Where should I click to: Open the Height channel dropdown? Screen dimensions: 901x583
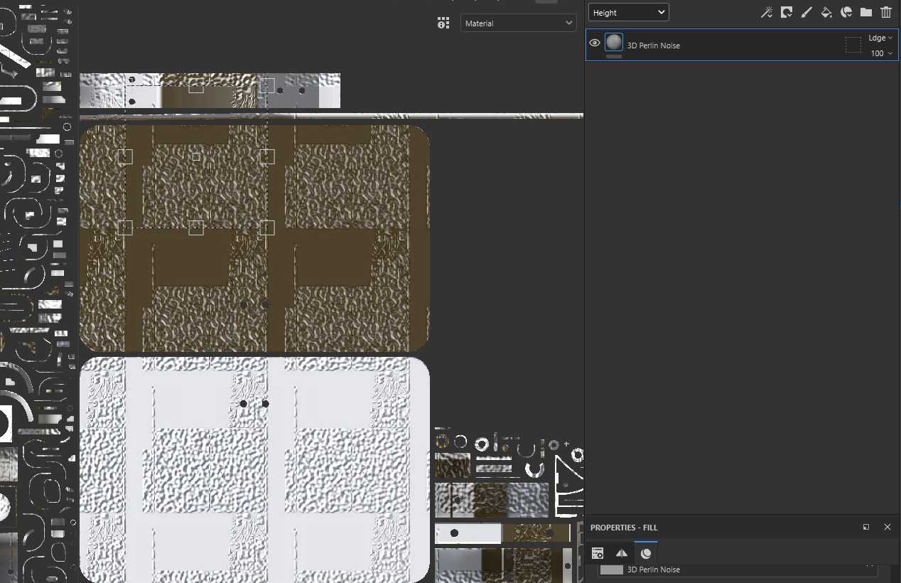[x=628, y=12]
